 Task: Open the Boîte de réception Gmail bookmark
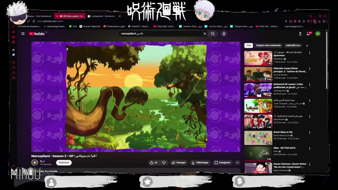(29, 26)
